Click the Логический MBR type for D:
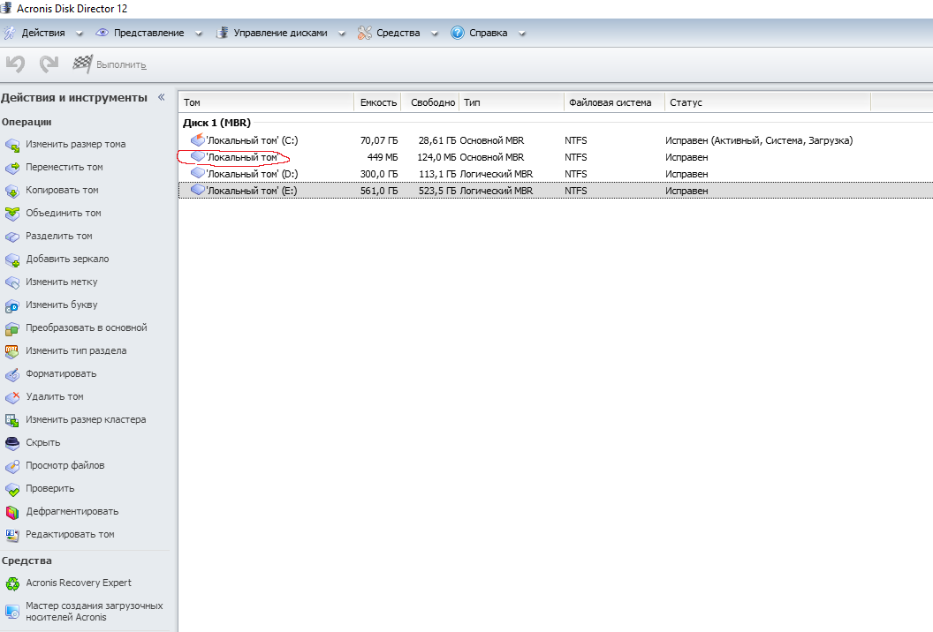The height and width of the screenshot is (632, 933). pyautogui.click(x=497, y=174)
